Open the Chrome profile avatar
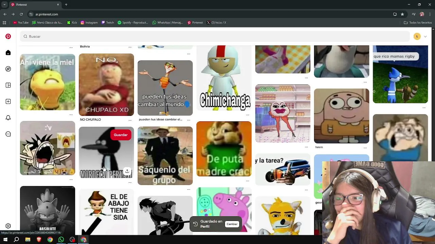This screenshot has width=435, height=244. click(422, 14)
